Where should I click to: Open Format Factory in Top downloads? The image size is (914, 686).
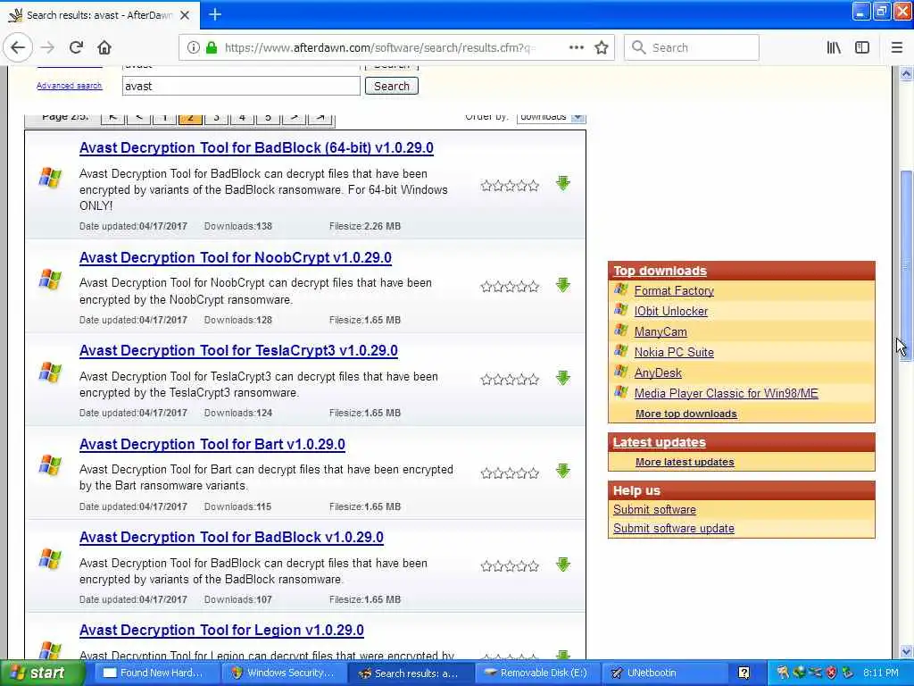tap(674, 290)
